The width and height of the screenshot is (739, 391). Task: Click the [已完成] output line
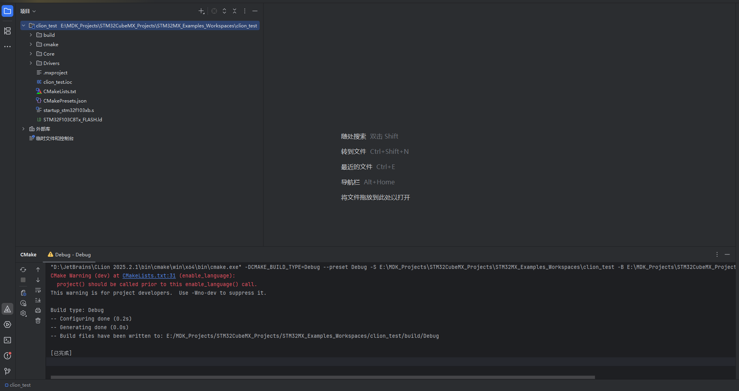pos(61,353)
